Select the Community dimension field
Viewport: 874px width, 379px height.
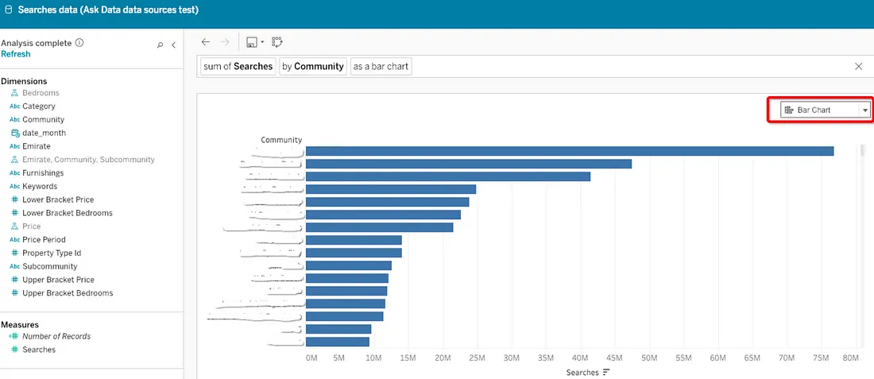click(x=43, y=119)
